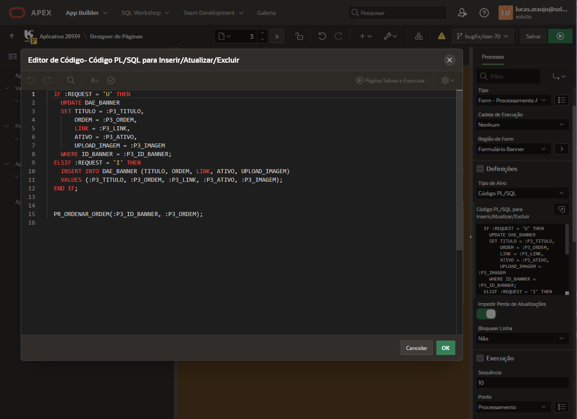This screenshot has height=419, width=577.
Task: Click the page lock icon in toolbar
Action: 299,36
